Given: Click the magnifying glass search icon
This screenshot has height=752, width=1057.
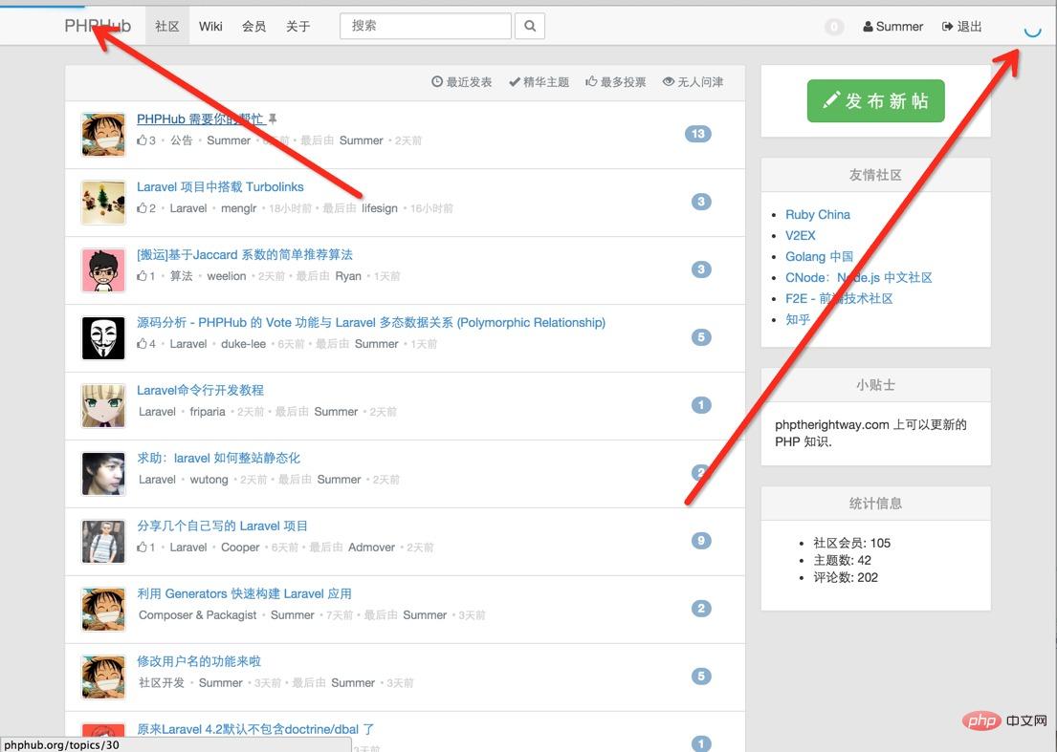Looking at the screenshot, I should [x=530, y=26].
